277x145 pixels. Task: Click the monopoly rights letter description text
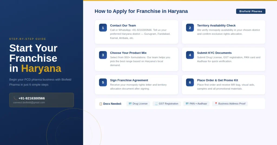138,87
